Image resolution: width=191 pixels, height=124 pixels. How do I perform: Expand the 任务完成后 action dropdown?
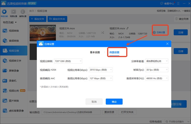[177, 122]
